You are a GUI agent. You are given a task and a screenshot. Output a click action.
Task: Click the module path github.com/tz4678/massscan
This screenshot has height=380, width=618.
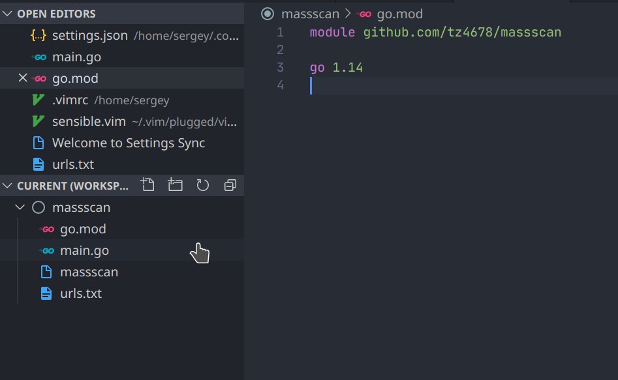click(x=462, y=32)
